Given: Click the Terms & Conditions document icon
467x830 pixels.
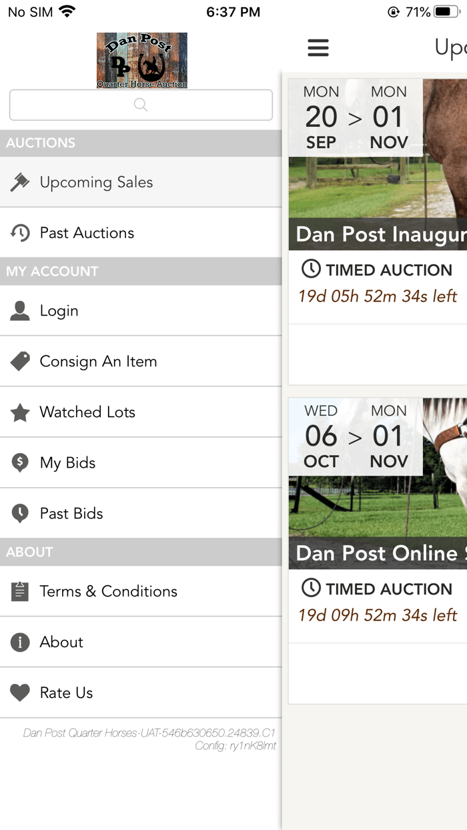Looking at the screenshot, I should coord(21,591).
